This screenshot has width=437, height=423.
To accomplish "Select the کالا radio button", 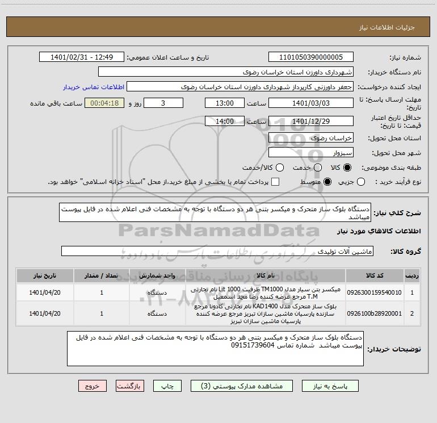I will (x=347, y=167).
